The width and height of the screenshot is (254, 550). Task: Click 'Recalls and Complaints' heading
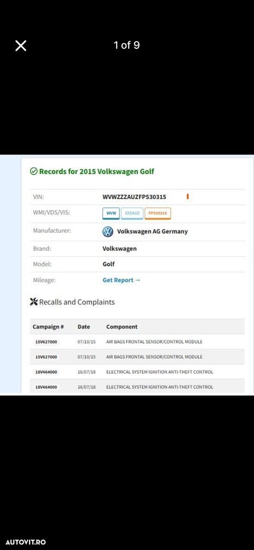(x=77, y=302)
